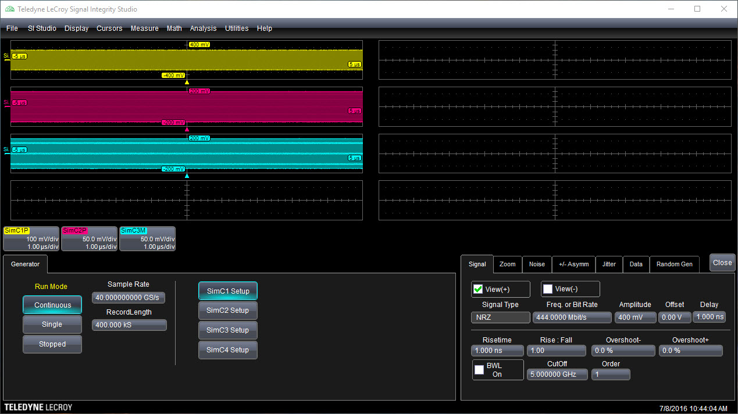The height and width of the screenshot is (414, 738).
Task: Click the Risetime 1.000 ns field
Action: [497, 351]
